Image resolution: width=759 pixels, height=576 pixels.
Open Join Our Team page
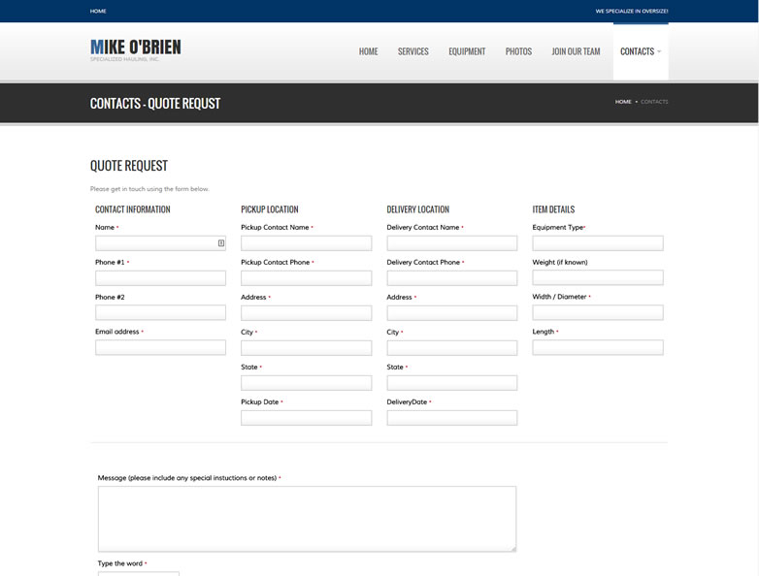pos(576,51)
